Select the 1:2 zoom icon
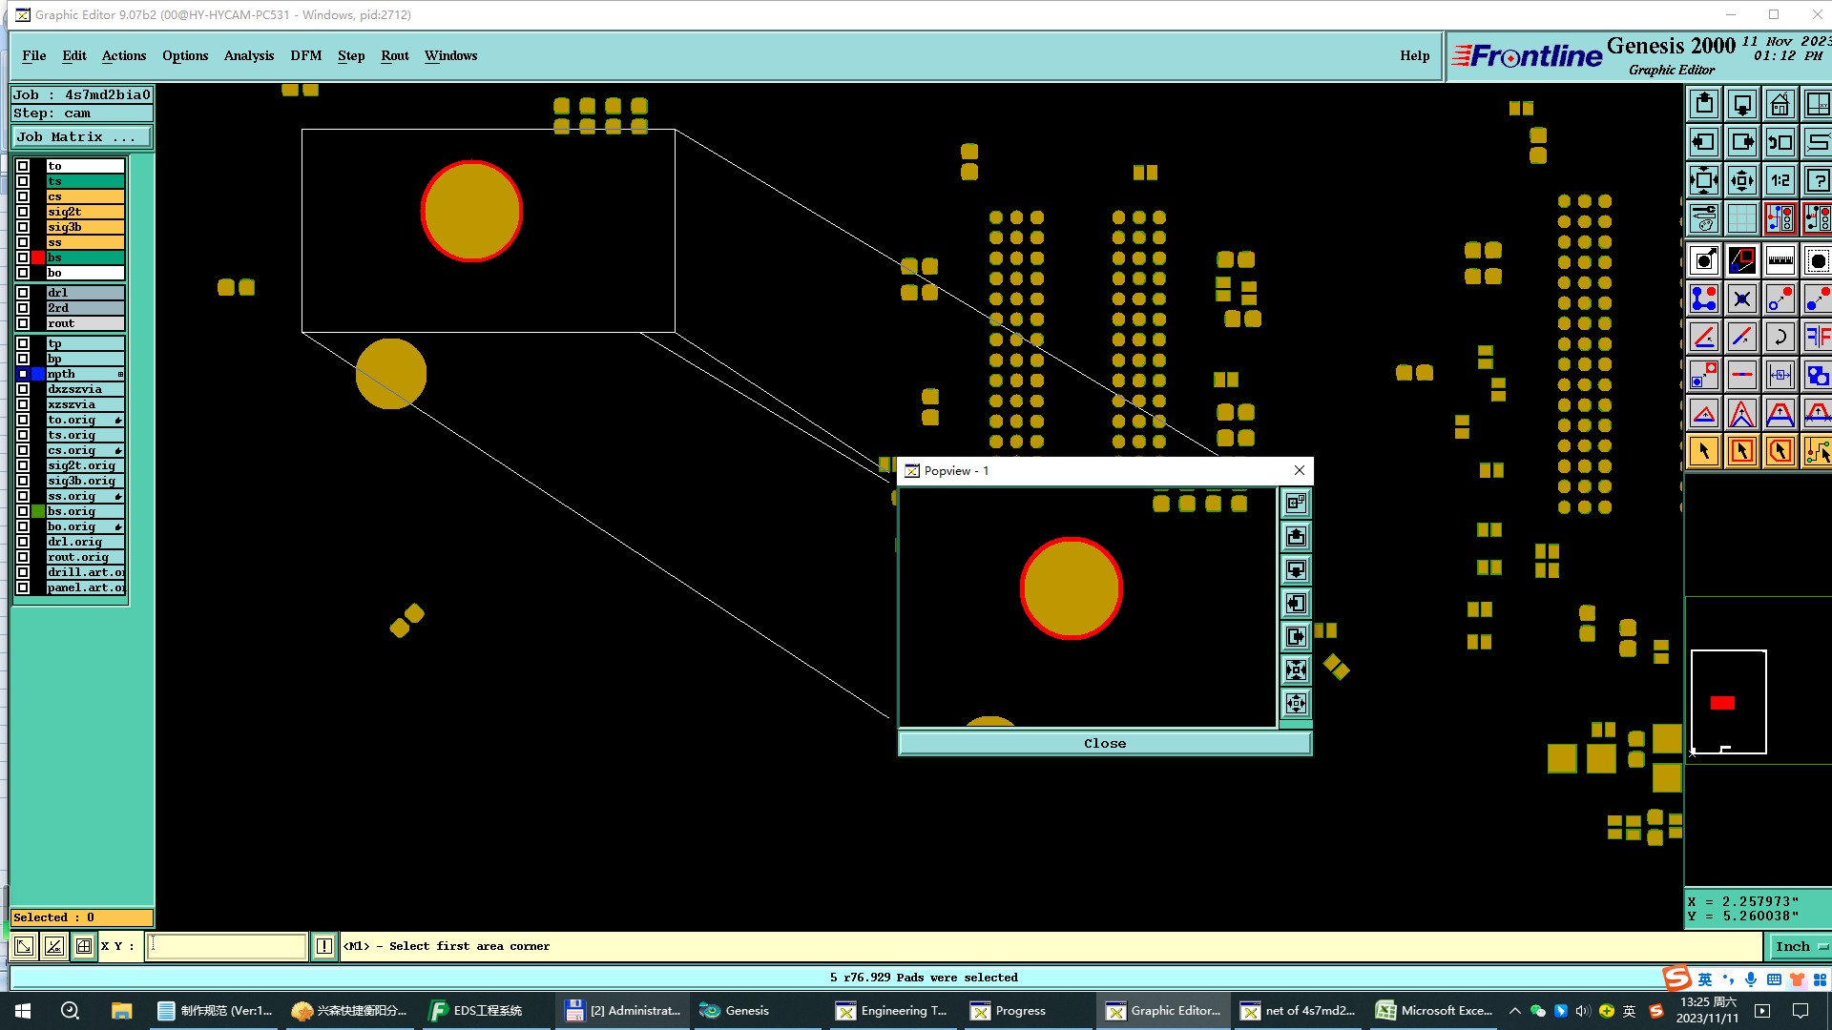The image size is (1832, 1030). point(1780,180)
